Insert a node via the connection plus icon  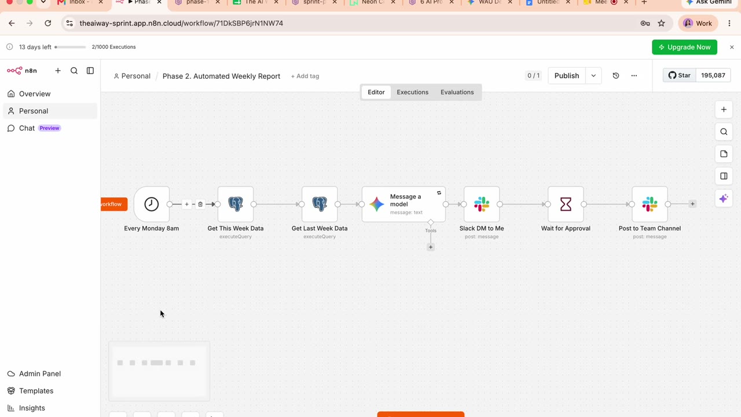point(186,204)
